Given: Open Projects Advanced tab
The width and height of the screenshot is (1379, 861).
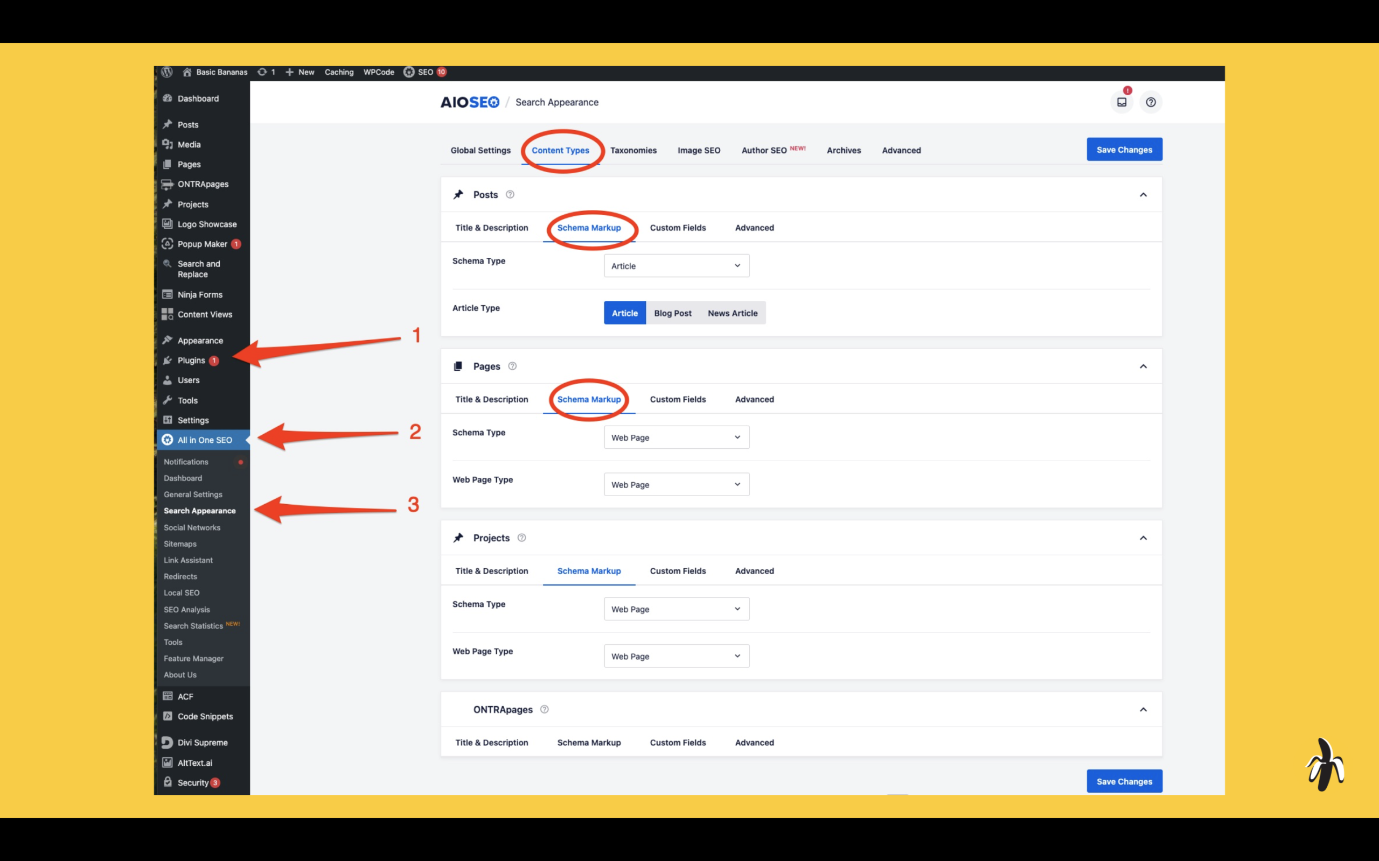Looking at the screenshot, I should pyautogui.click(x=754, y=571).
